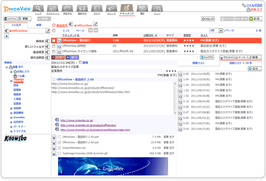Click edit pencil icon beside OfficeView in sidebar
The image size is (266, 181).
48,31
